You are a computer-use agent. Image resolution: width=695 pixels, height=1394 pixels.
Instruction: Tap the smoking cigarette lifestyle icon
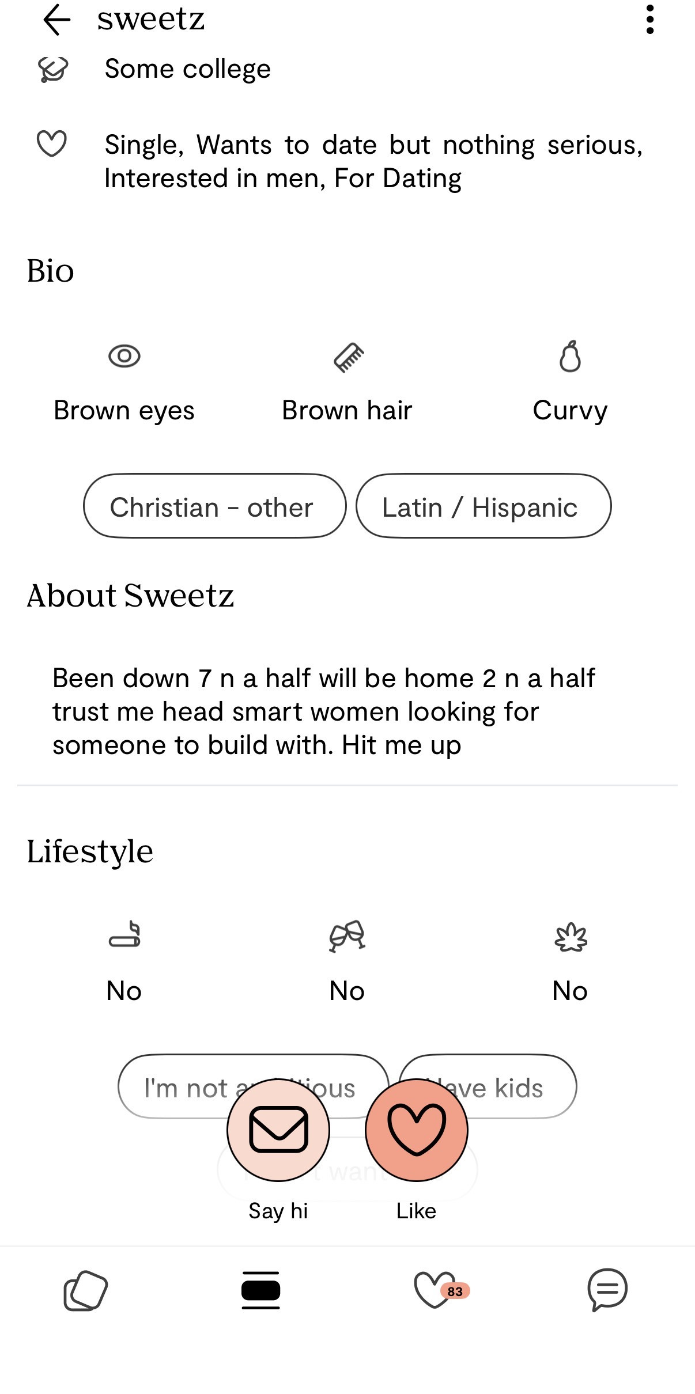click(x=124, y=934)
